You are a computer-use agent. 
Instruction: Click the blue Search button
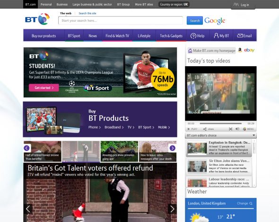point(195,21)
